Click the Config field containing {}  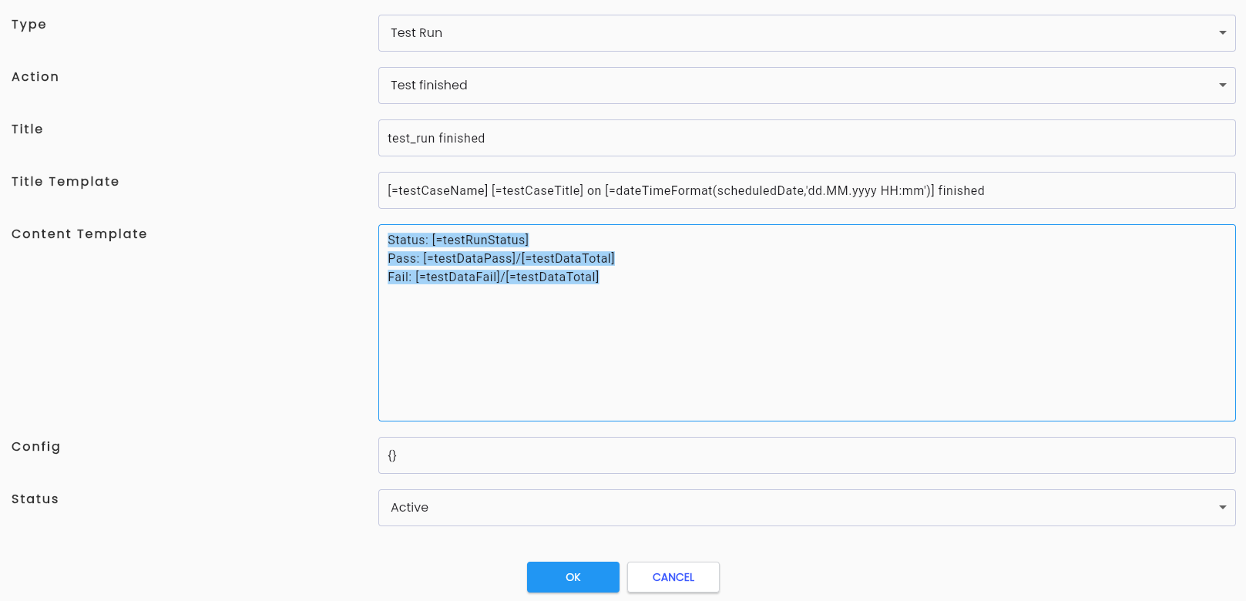[x=807, y=455]
